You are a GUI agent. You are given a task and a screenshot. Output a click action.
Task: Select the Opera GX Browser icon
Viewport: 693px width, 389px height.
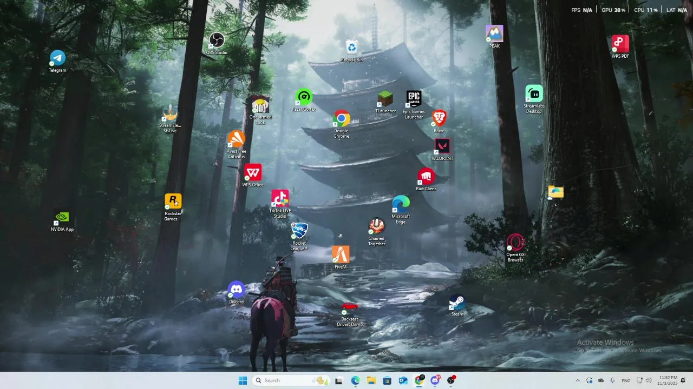tap(515, 249)
